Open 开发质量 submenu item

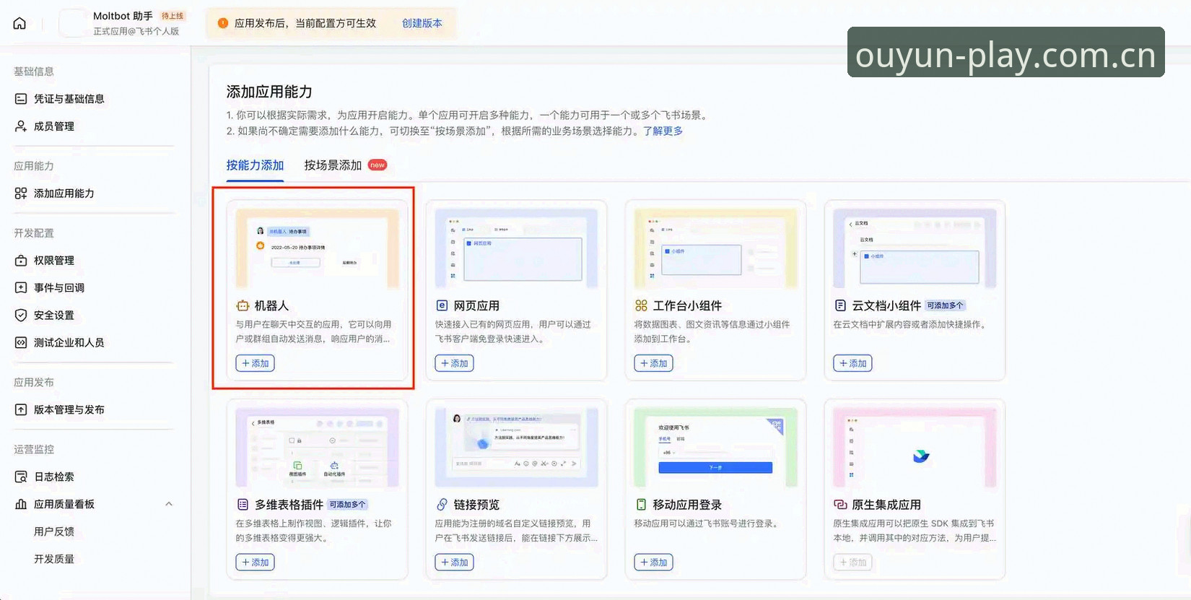pyautogui.click(x=54, y=559)
